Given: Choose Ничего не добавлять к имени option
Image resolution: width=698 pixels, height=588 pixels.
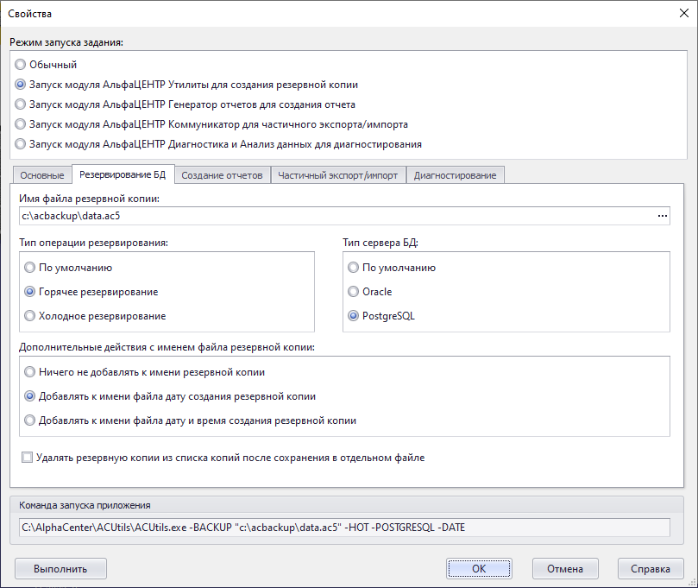Looking at the screenshot, I should [31, 373].
